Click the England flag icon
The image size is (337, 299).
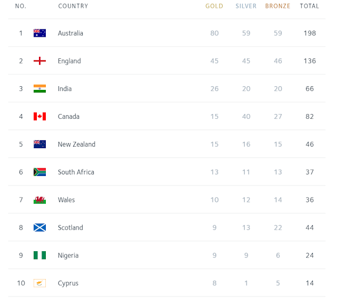(39, 61)
